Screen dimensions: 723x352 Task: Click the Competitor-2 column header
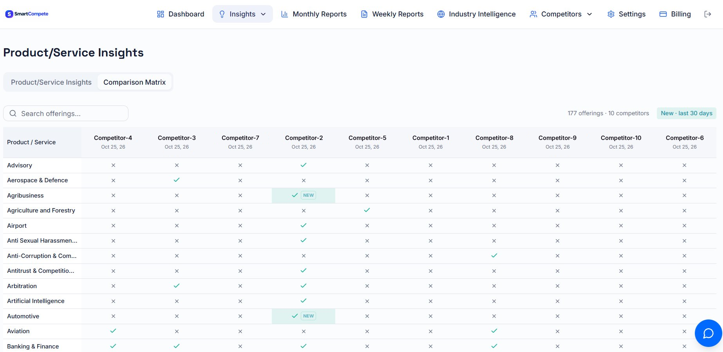coord(304,142)
